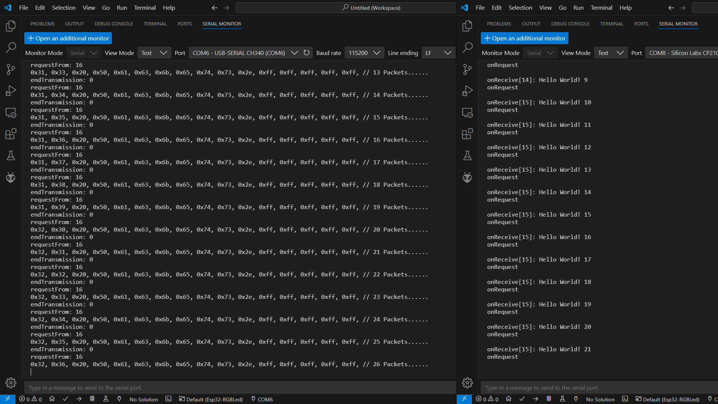Click PlatformIO Build checkmark in left status bar
Screen dimensions: 718x404
tap(65, 399)
